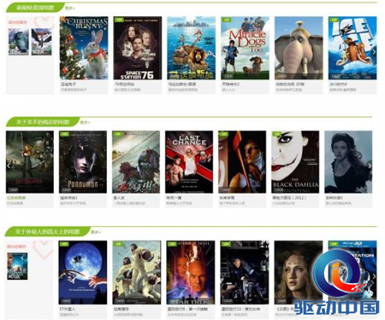The image size is (385, 320).
Task: Click previous arrow on the killer movies row
Action: point(9,166)
